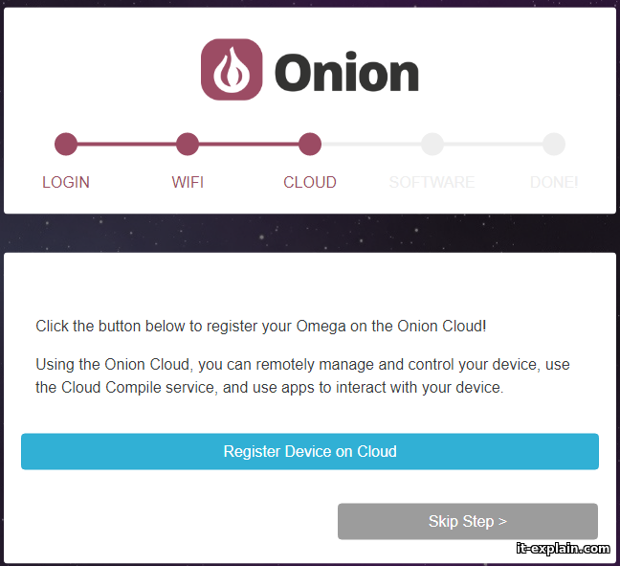Click the Onion wordmark text

click(x=346, y=73)
